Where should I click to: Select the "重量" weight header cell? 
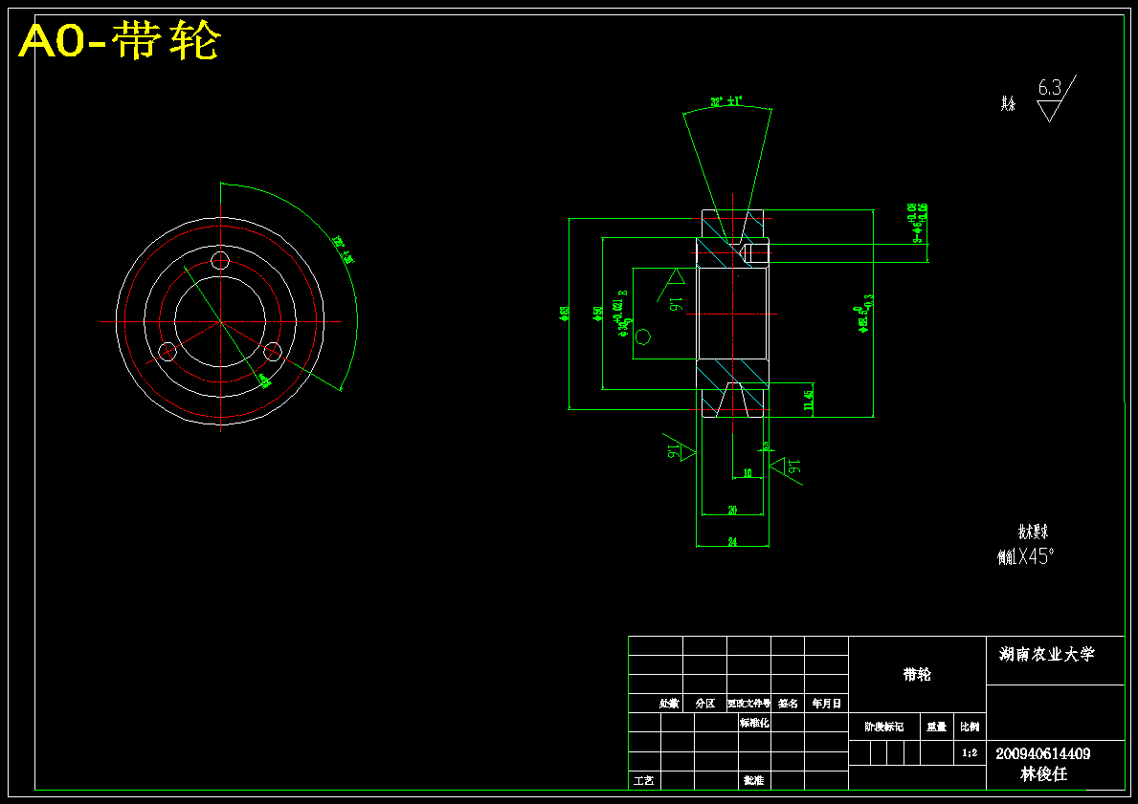pyautogui.click(x=937, y=727)
